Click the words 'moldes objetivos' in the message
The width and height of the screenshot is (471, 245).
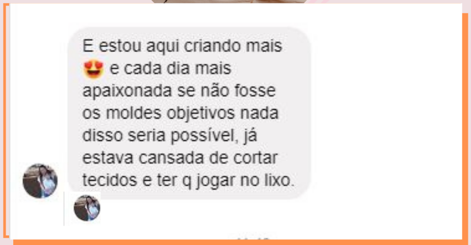(x=170, y=113)
